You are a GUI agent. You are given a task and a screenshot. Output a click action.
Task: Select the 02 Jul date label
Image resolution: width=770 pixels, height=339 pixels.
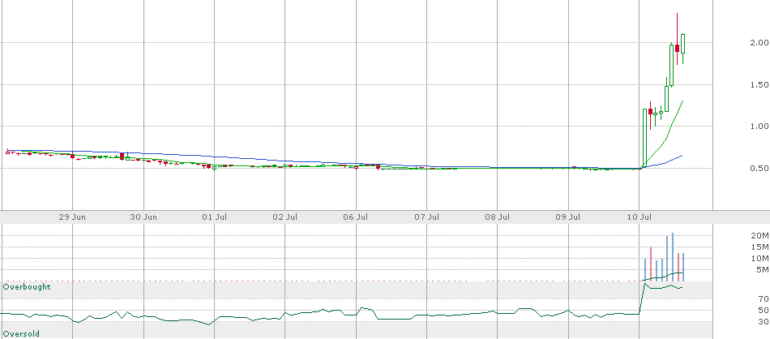[285, 217]
